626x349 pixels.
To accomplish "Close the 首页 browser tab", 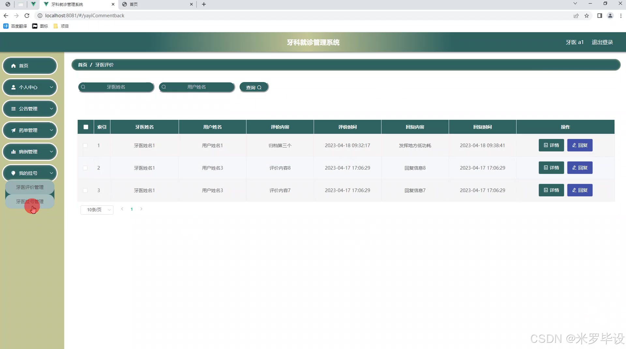I will click(x=191, y=4).
